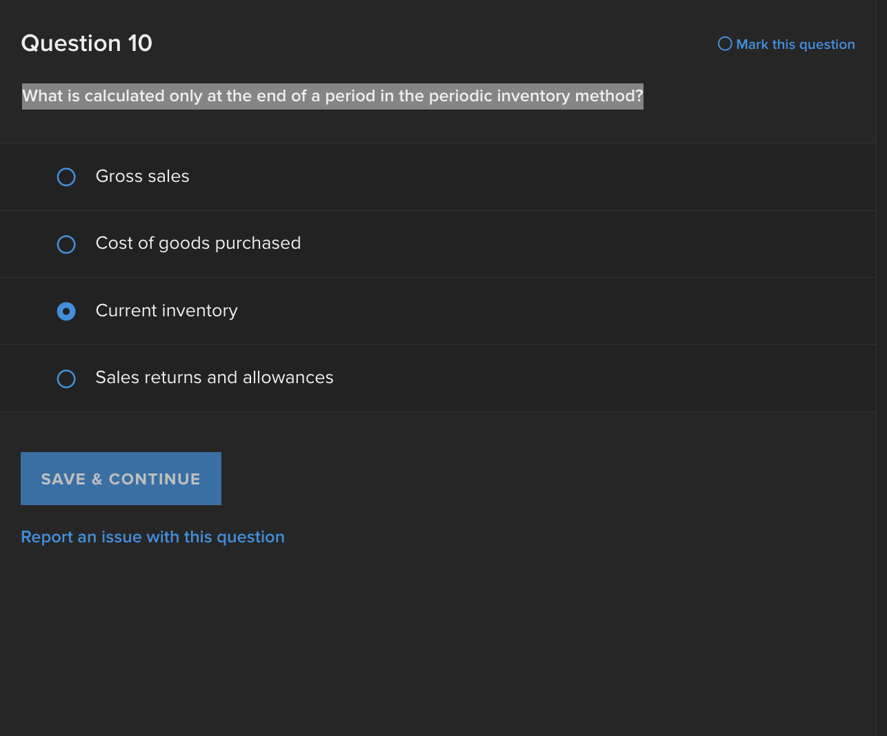Click the vertical scrollbar beside the question
The height and width of the screenshot is (736, 887).
881,368
